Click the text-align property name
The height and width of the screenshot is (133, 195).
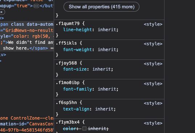click(x=76, y=109)
